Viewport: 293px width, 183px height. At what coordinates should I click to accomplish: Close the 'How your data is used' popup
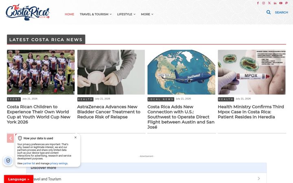[x=76, y=137]
